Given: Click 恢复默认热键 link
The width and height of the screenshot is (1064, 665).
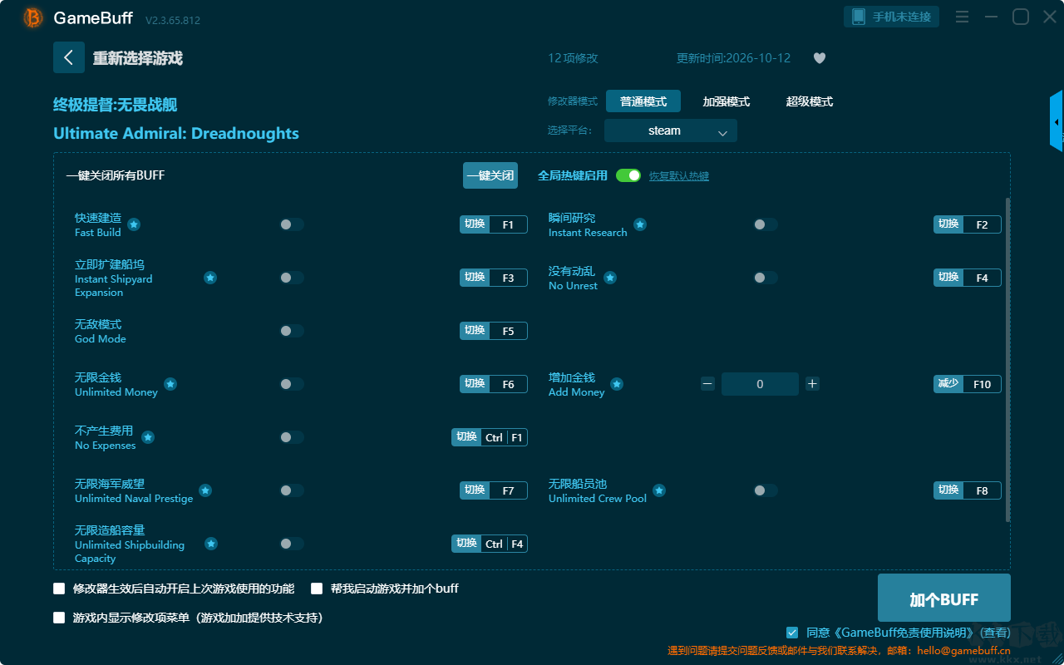Looking at the screenshot, I should click(679, 176).
